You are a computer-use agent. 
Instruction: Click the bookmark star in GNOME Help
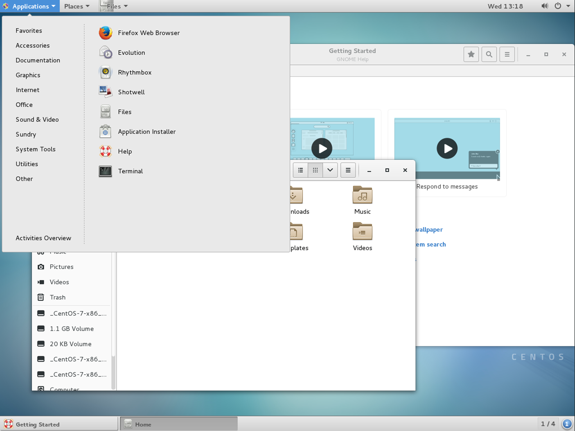click(x=471, y=54)
